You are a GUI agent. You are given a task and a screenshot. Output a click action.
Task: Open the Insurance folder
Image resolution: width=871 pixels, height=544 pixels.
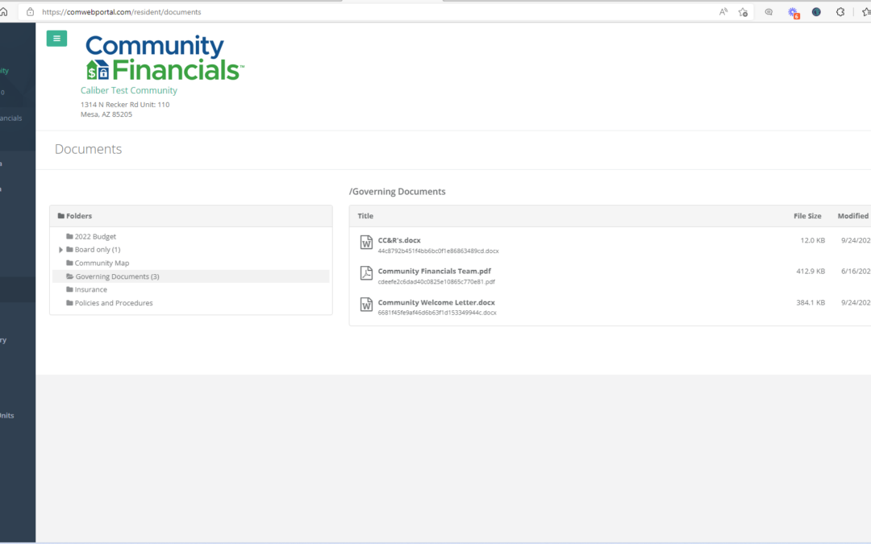tap(90, 290)
